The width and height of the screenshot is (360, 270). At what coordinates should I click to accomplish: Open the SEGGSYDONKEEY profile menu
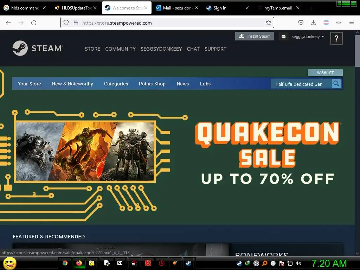[161, 49]
